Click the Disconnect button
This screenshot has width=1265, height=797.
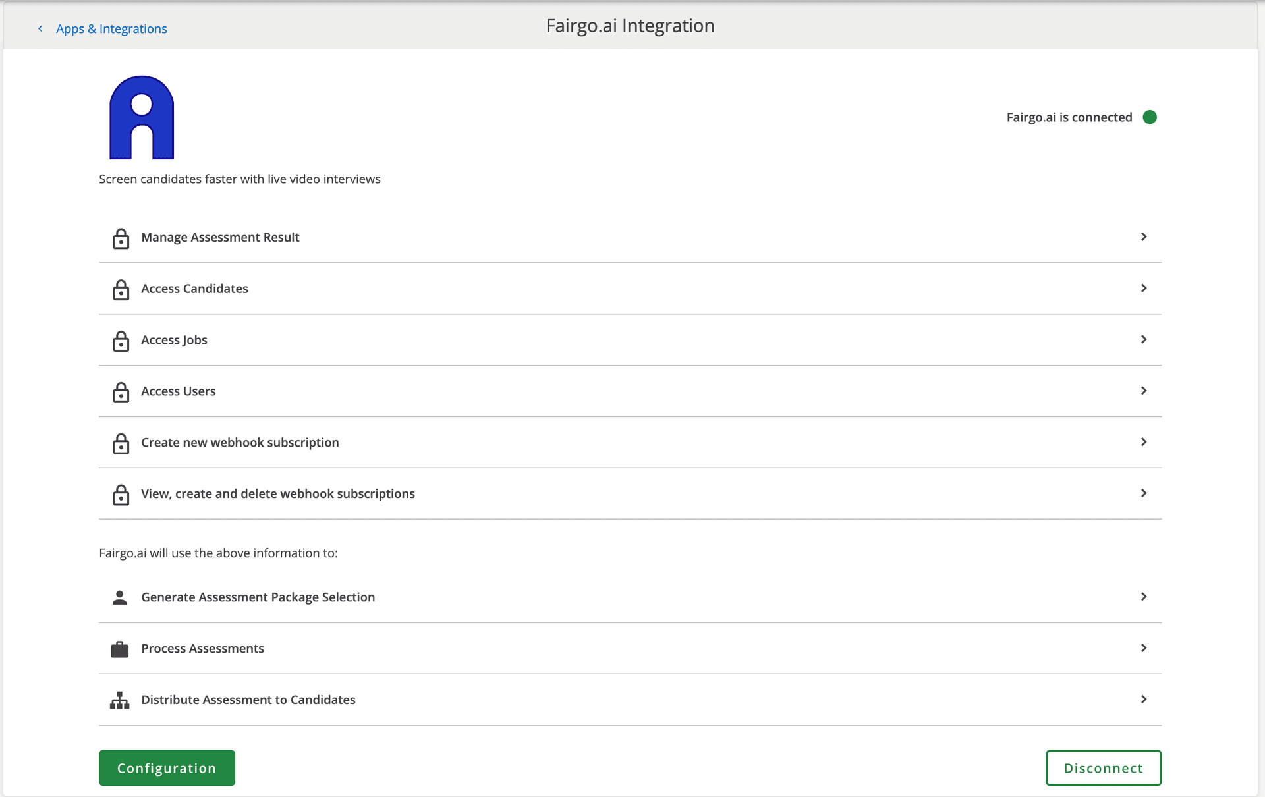point(1102,767)
